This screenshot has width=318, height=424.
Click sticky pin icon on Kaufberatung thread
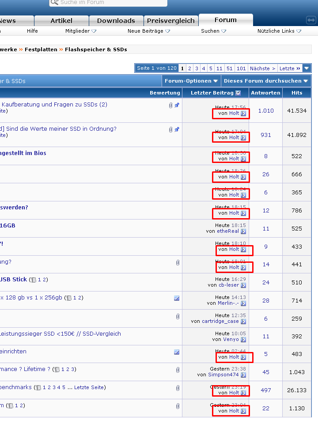[x=177, y=105]
